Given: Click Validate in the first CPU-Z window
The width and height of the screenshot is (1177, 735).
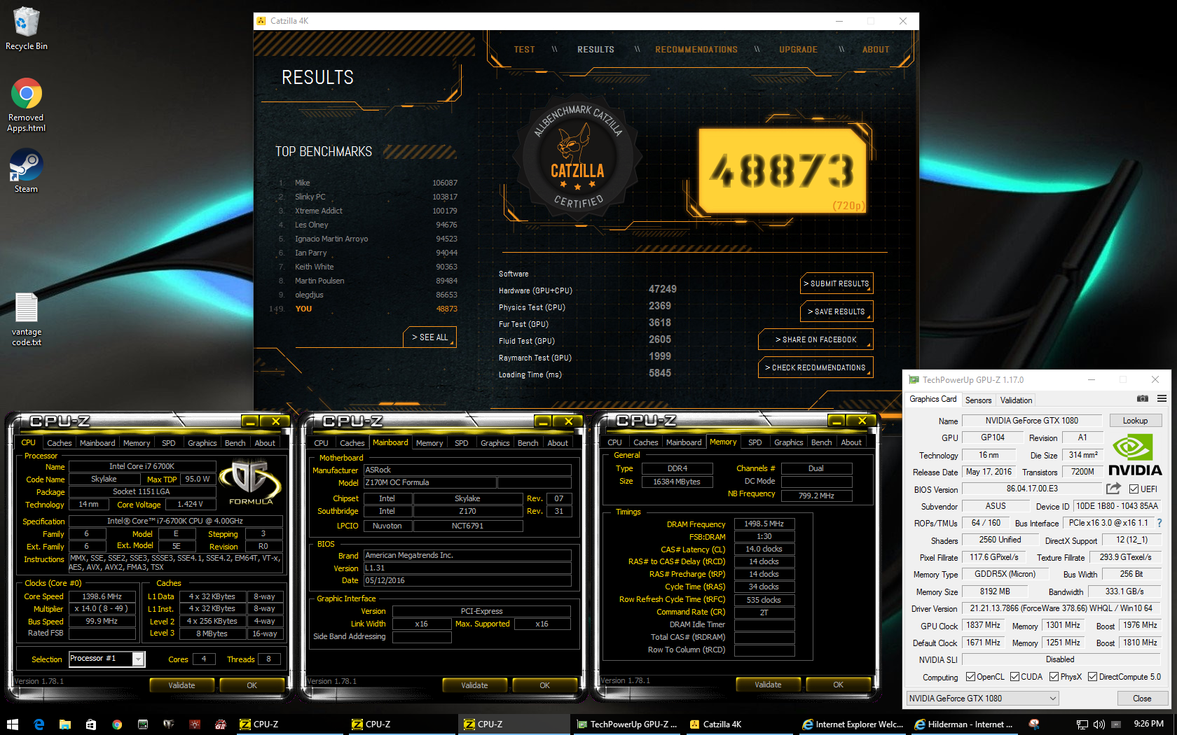Looking at the screenshot, I should click(181, 685).
